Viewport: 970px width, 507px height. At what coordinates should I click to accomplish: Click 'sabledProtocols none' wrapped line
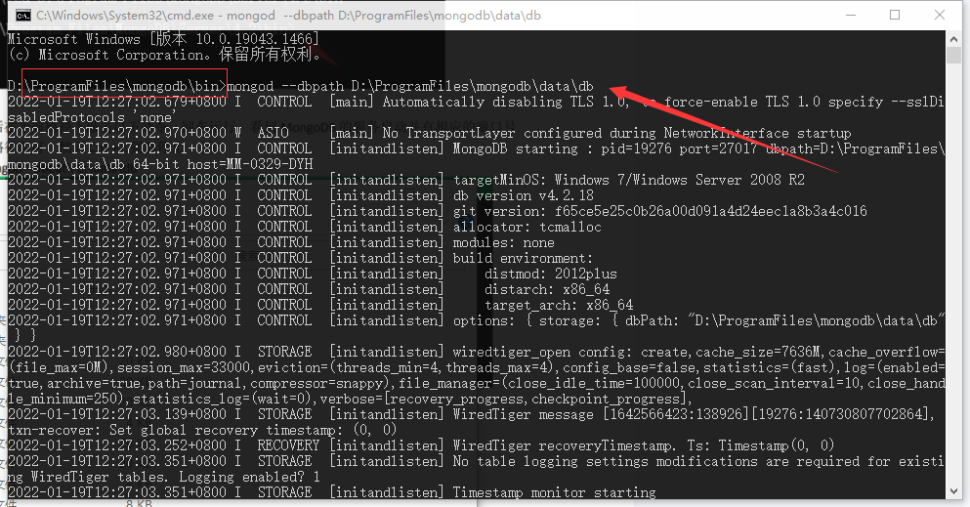click(92, 117)
